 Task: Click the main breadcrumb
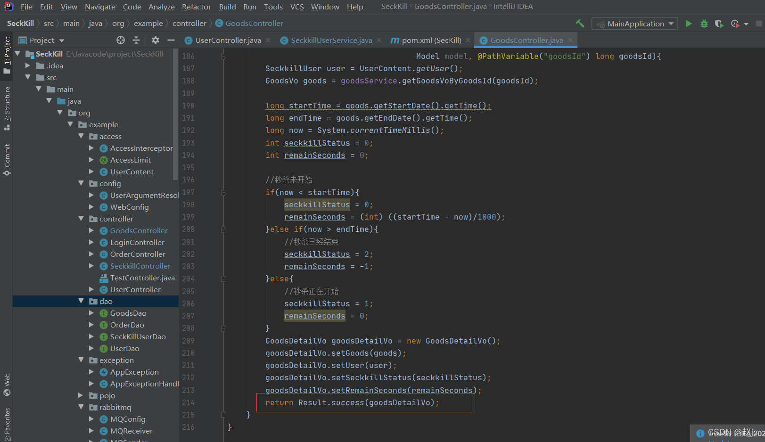point(71,23)
